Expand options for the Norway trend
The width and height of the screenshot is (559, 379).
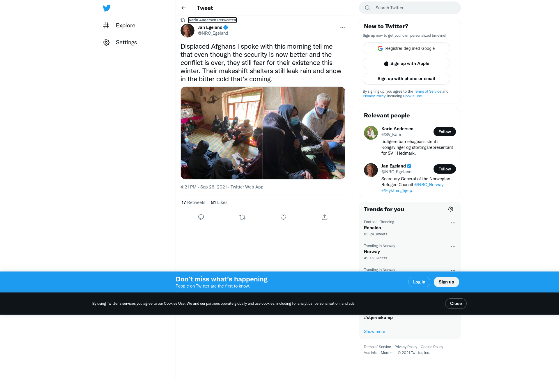click(x=453, y=247)
